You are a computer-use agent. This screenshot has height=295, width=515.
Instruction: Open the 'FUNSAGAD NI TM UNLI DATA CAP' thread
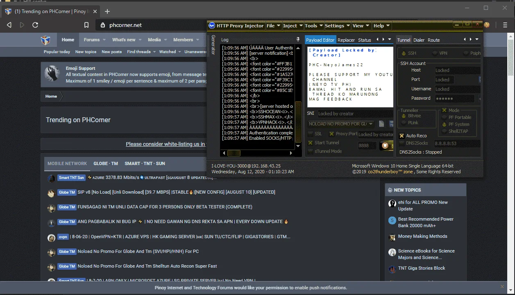[165, 207]
